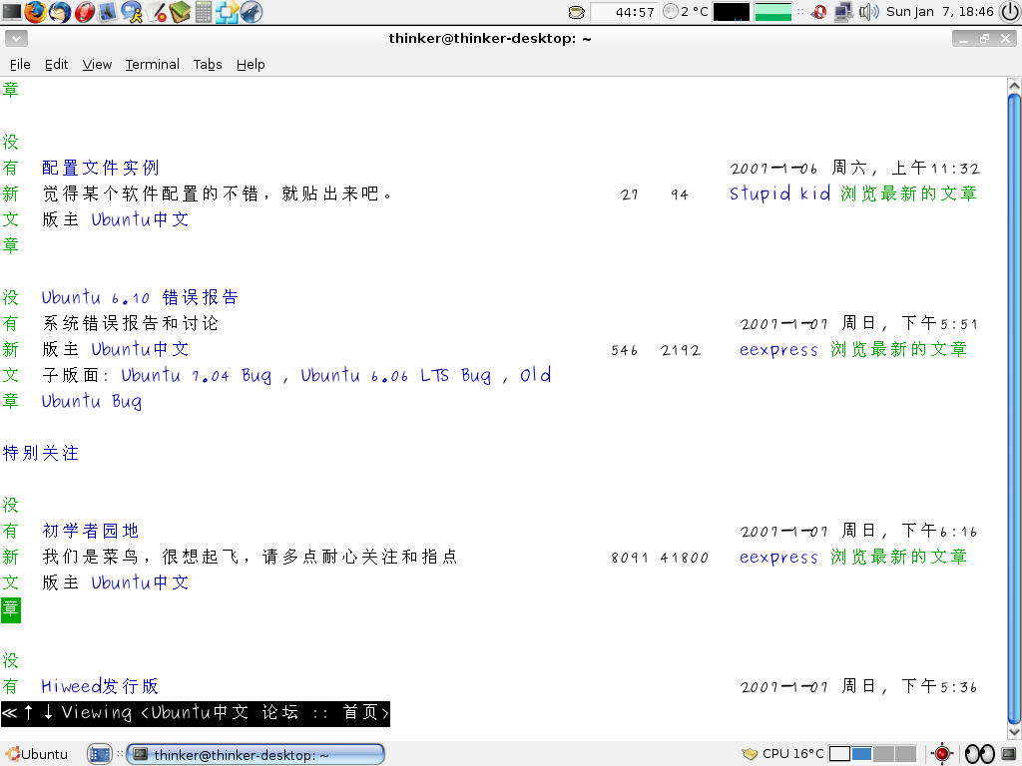Image resolution: width=1022 pixels, height=766 pixels.
Task: Click the 特别关注 category heading
Action: pos(40,453)
